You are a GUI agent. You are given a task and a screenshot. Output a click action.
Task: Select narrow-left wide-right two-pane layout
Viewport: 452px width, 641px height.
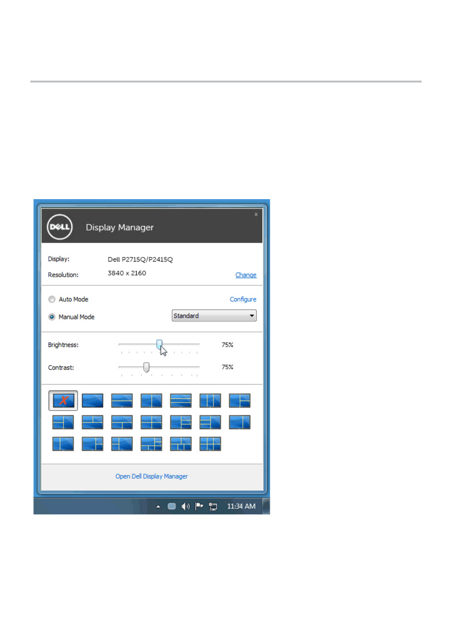[x=63, y=444]
